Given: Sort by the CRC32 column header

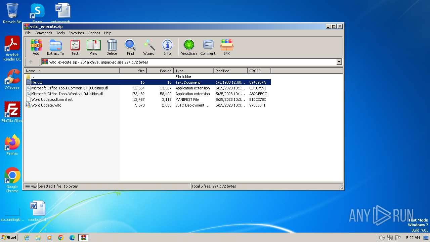Looking at the screenshot, I should (259, 71).
